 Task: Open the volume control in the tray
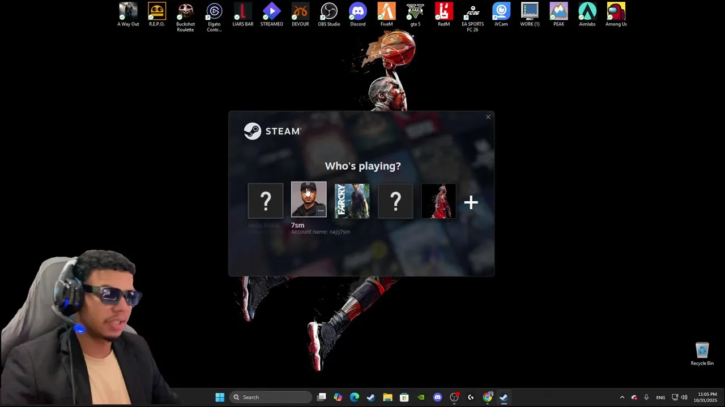[x=684, y=397]
